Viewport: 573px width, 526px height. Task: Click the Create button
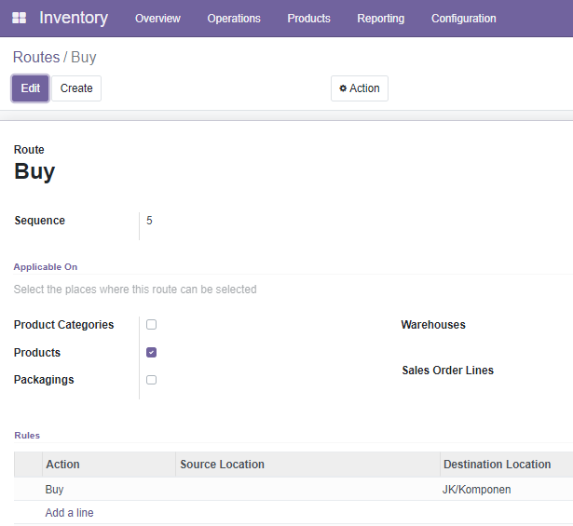(x=76, y=88)
